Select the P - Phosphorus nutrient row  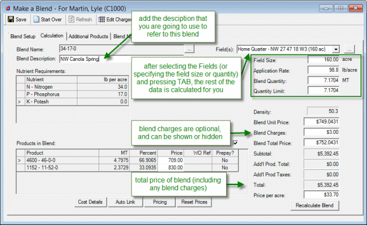tap(72, 94)
